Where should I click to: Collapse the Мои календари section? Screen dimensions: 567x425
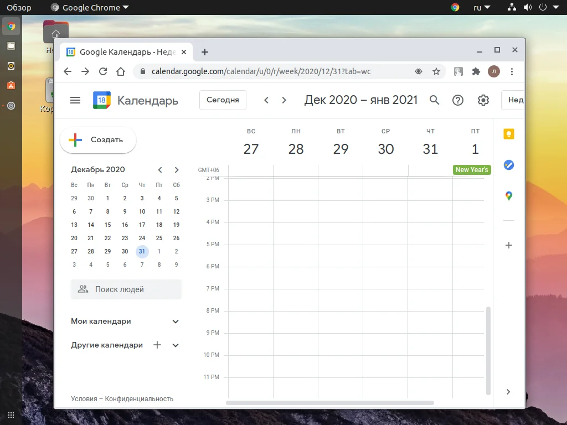tap(176, 322)
